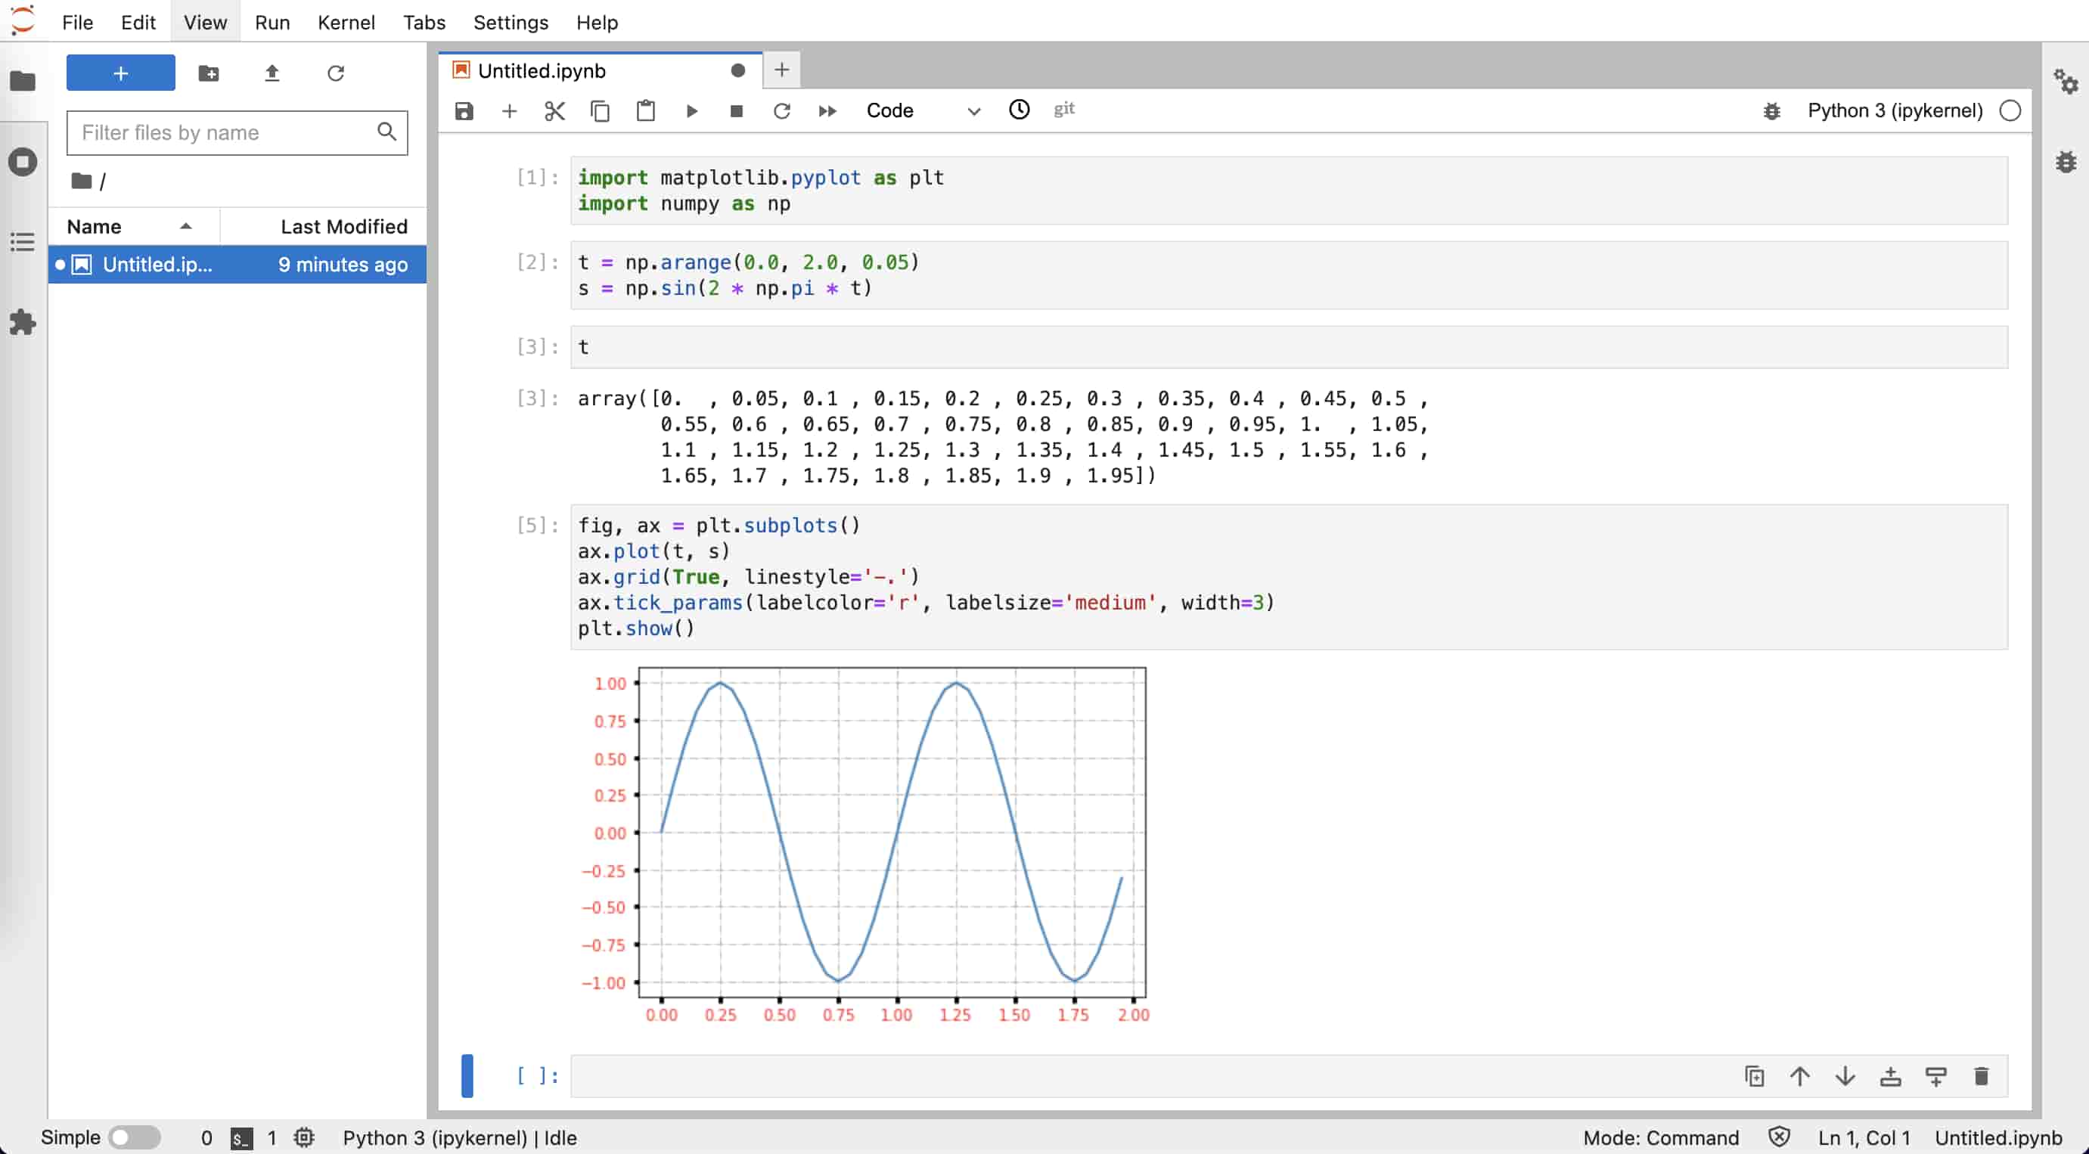Image resolution: width=2089 pixels, height=1154 pixels.
Task: Insert a cell above the active cell
Action: coord(1890,1076)
